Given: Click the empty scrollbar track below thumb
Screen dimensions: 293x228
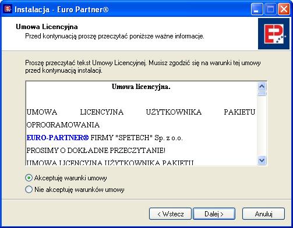Looking at the screenshot, I should 262,126.
